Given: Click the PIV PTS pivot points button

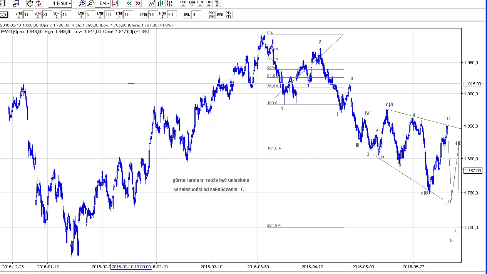Looking at the screenshot, I should tap(228, 15).
